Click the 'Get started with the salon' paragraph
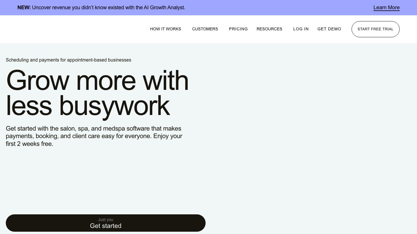The height and width of the screenshot is (234, 417). click(x=93, y=129)
